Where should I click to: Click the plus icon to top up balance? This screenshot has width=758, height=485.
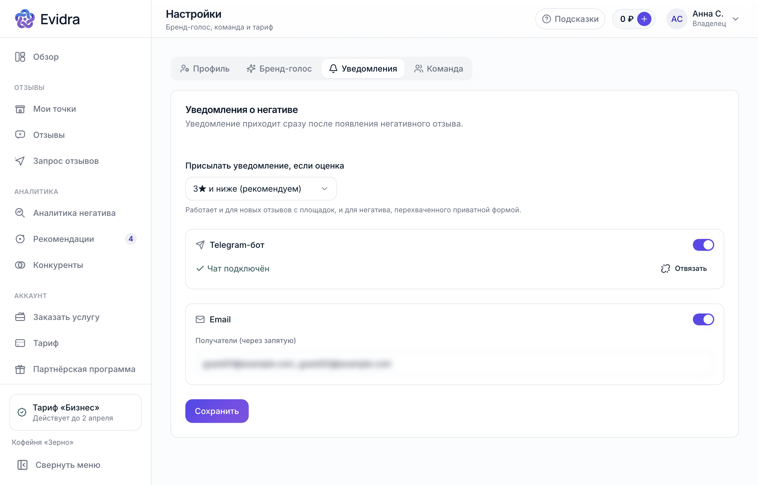pyautogui.click(x=644, y=19)
